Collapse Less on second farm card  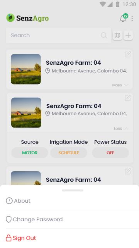click(121, 128)
